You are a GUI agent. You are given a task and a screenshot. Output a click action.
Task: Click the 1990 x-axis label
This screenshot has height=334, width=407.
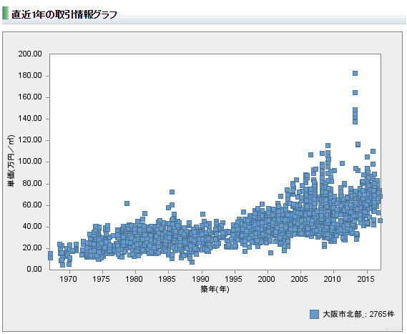point(201,279)
